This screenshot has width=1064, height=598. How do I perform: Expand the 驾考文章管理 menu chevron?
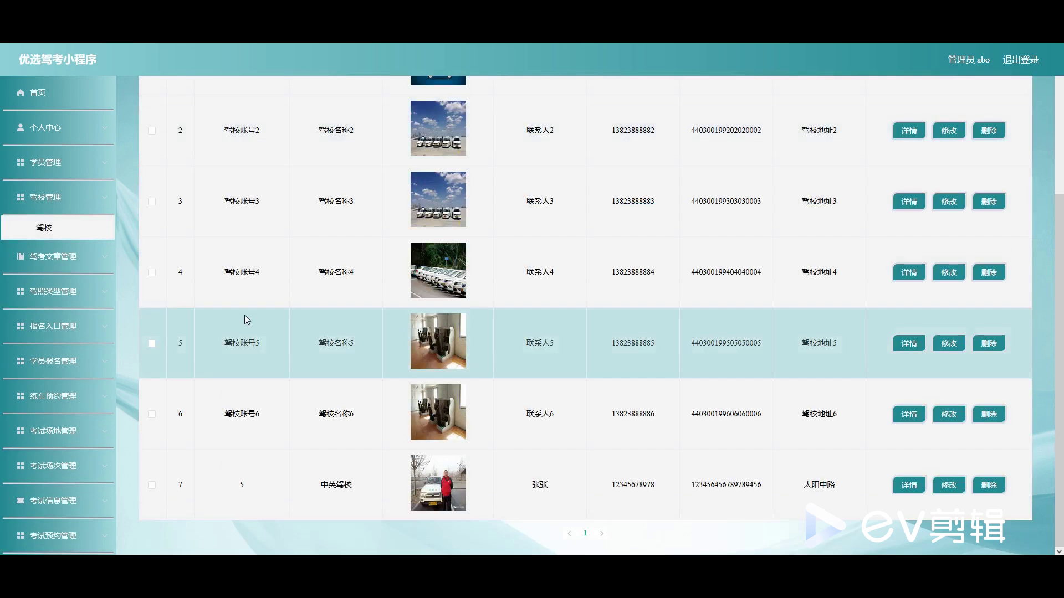tap(105, 256)
